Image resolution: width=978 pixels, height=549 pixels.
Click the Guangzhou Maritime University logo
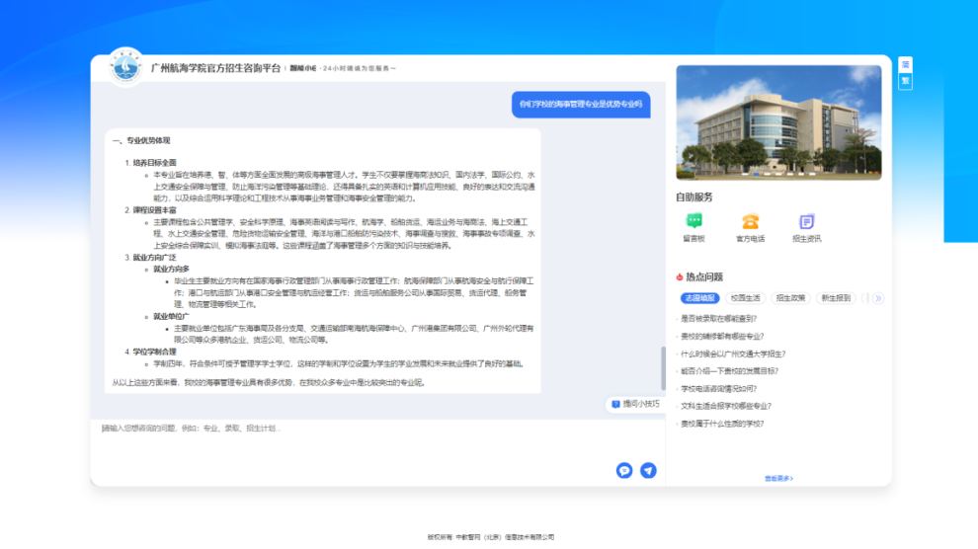click(x=125, y=67)
